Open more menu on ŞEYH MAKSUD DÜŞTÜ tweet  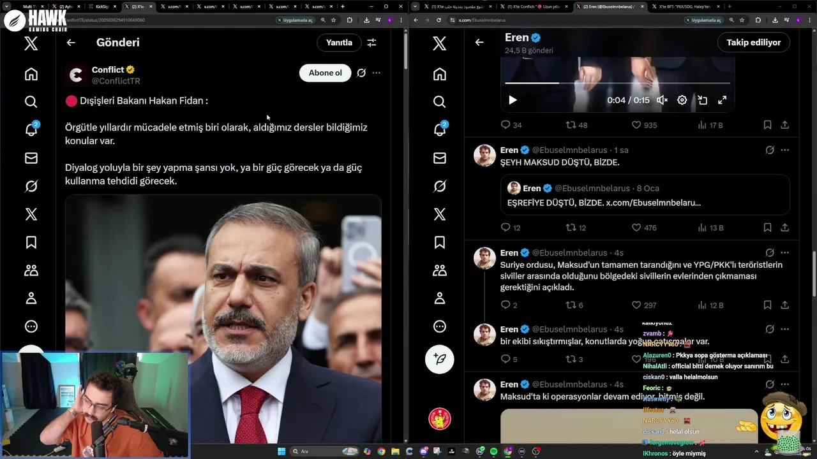[784, 150]
